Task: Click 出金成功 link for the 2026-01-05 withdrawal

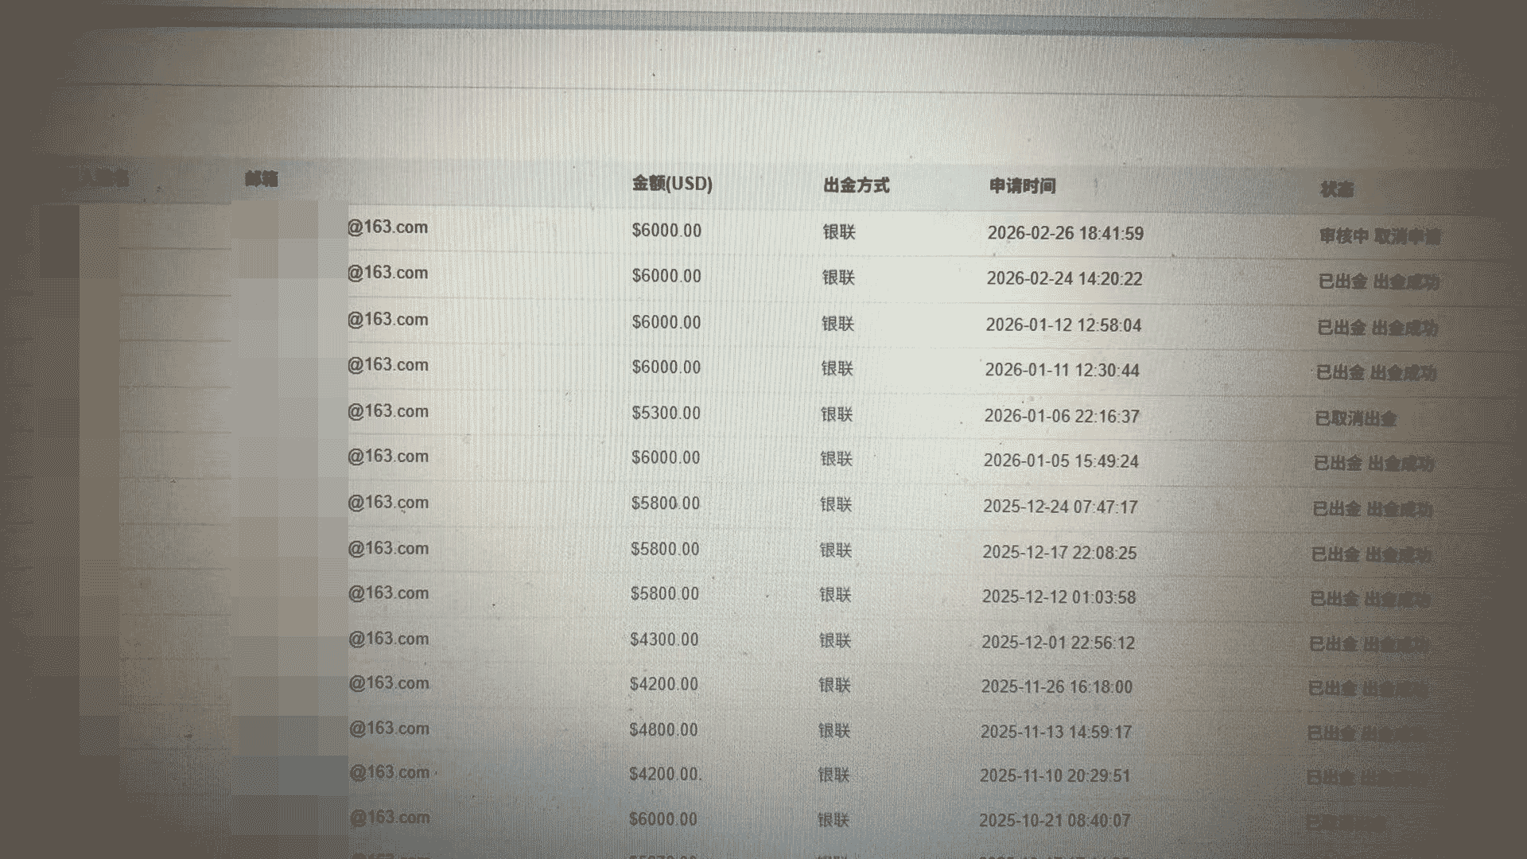Action: 1401,463
